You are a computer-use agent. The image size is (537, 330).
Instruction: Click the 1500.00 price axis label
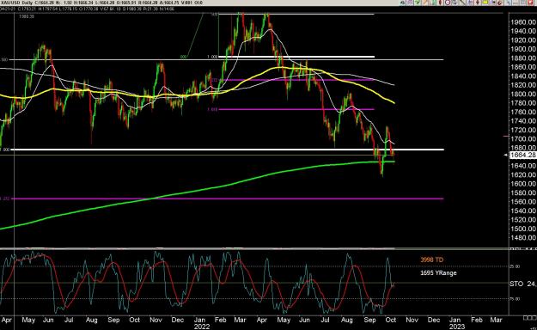tap(523, 229)
